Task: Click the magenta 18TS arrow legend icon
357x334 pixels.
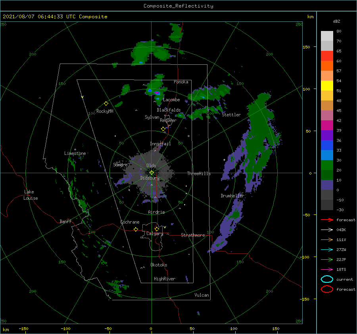Action: [327, 270]
